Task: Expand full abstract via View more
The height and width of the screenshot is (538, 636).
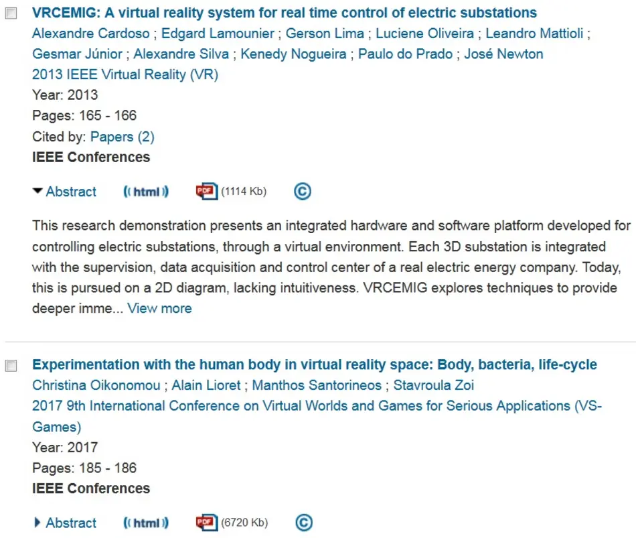Action: pyautogui.click(x=159, y=308)
